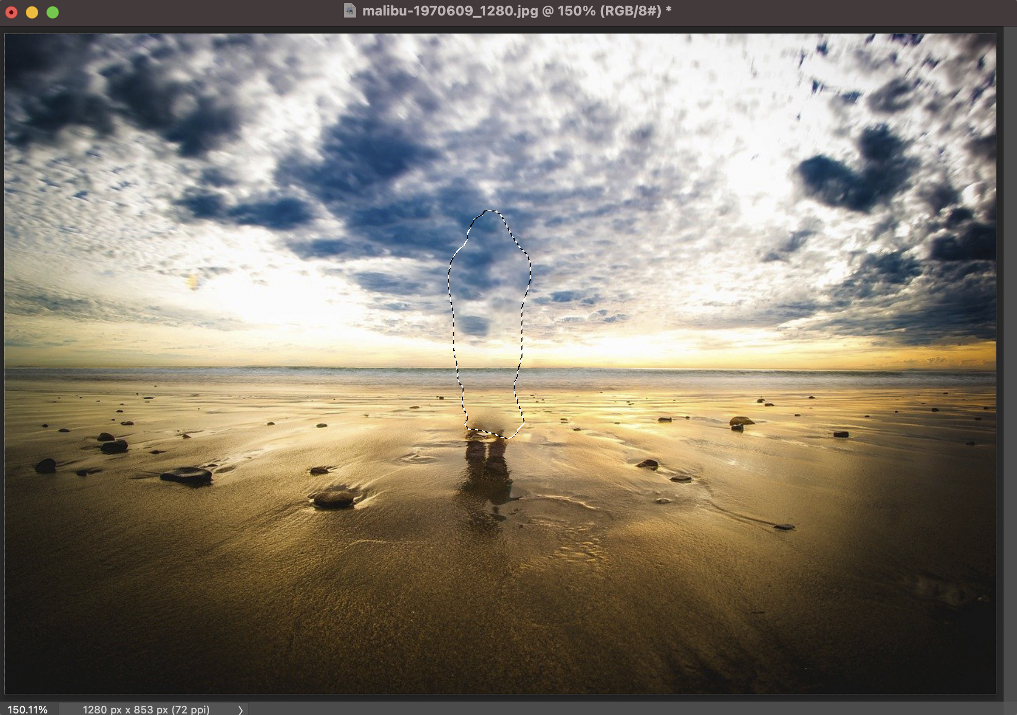Viewport: 1017px width, 715px height.
Task: Click the vertical scrollbar track on right edge
Action: point(1009,361)
